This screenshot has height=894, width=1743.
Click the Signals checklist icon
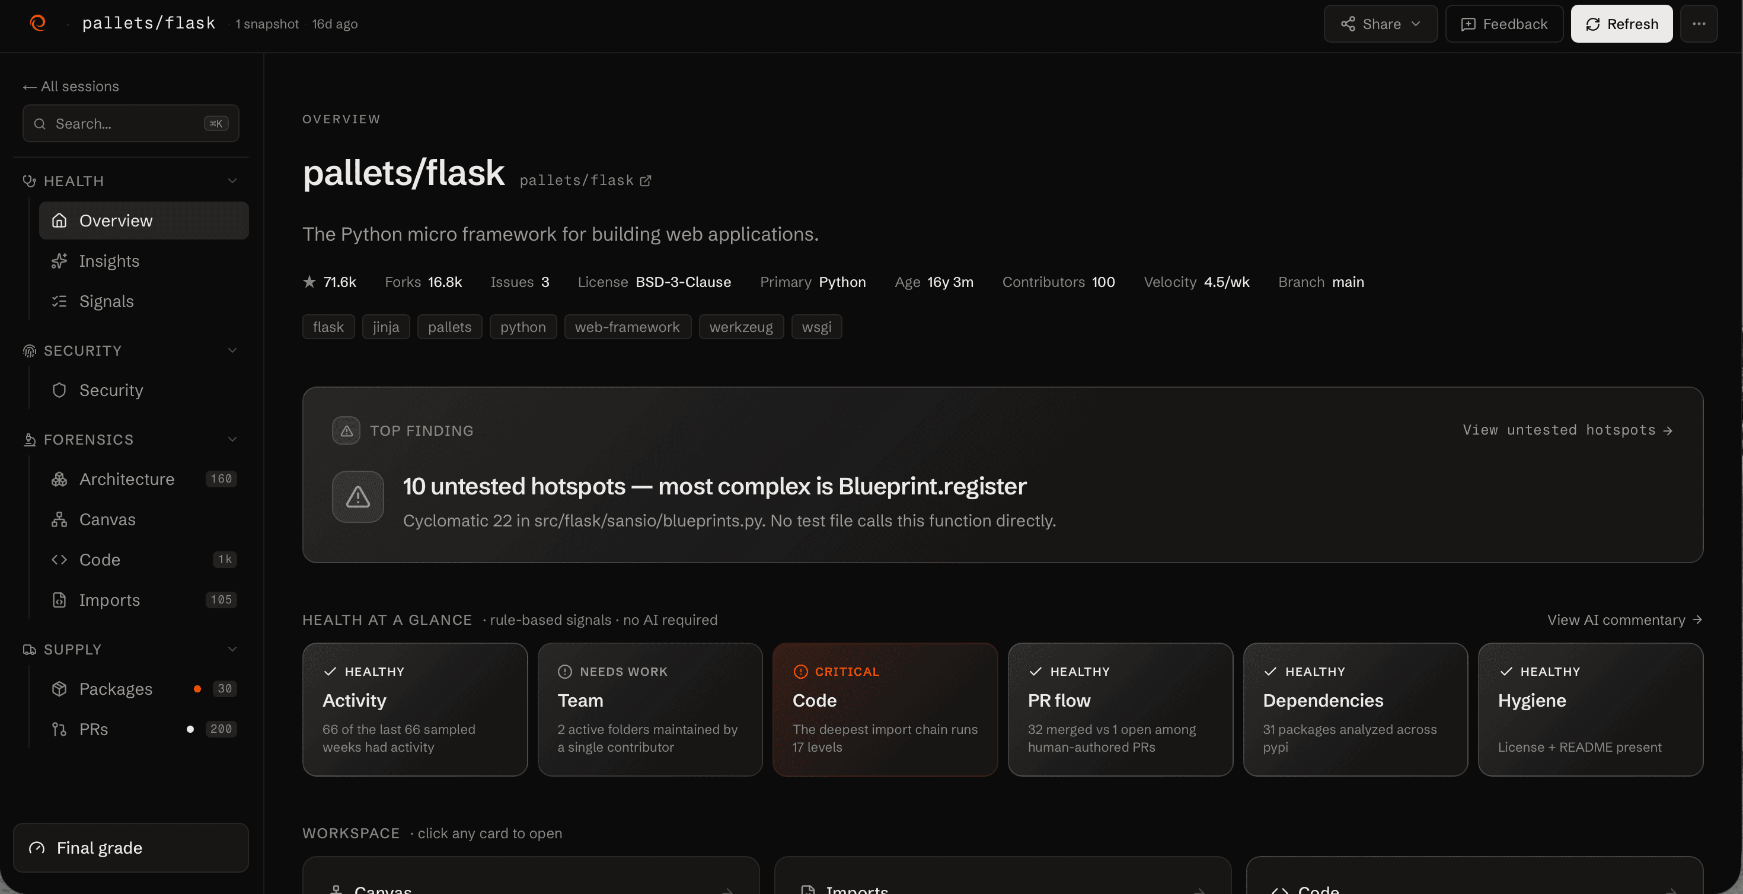59,301
